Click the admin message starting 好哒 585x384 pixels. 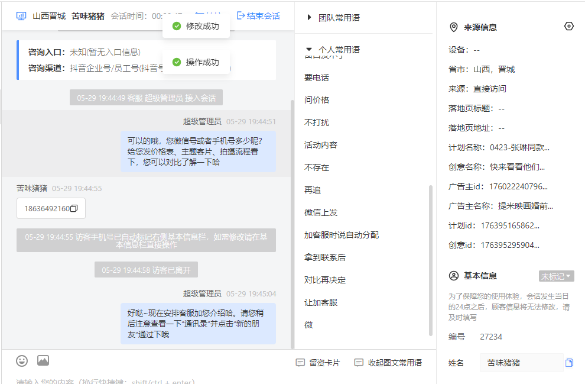tap(198, 324)
